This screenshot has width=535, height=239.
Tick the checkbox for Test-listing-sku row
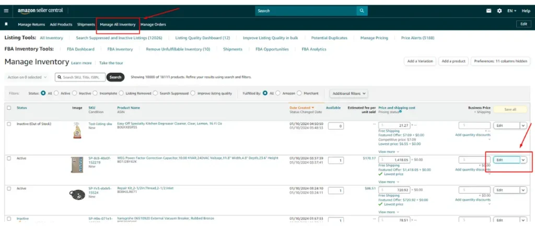[x=9, y=124]
